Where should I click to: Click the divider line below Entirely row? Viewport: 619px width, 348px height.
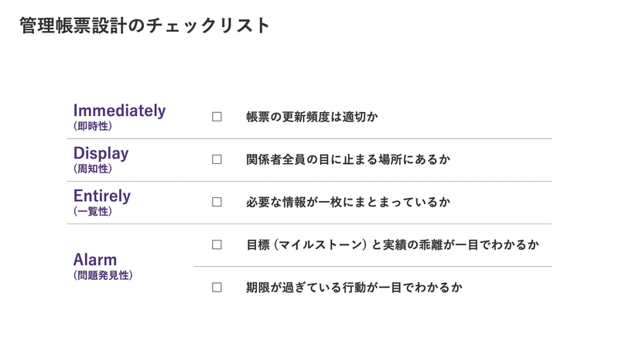pos(309,224)
